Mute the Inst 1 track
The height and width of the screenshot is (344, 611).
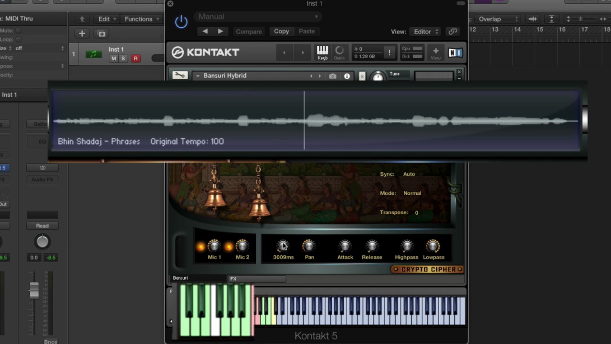pos(113,58)
